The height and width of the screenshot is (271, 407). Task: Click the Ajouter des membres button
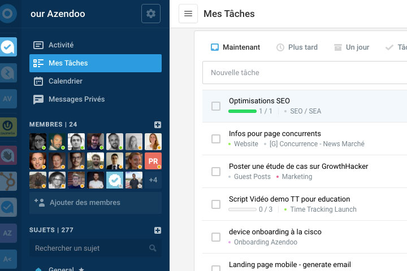[x=96, y=203]
